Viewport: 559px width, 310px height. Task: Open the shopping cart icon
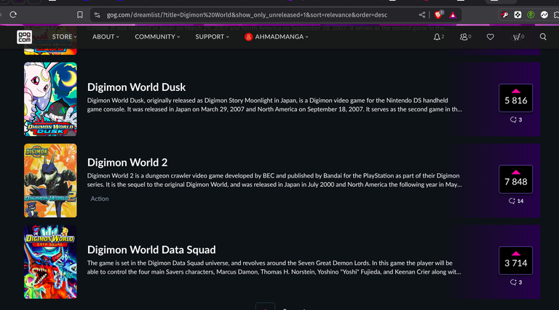pos(516,36)
